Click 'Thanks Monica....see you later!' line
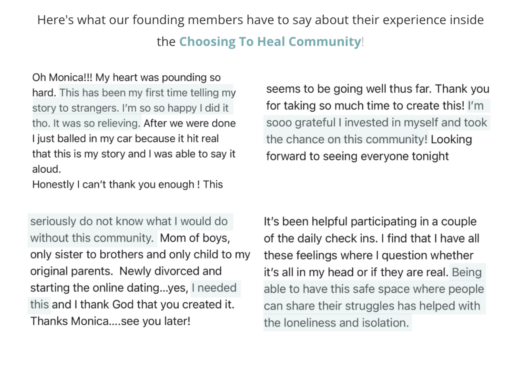Image resolution: width=519 pixels, height=365 pixels. point(110,322)
